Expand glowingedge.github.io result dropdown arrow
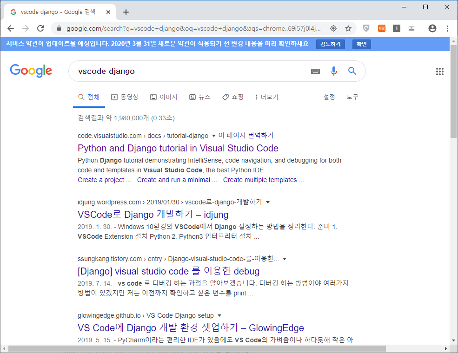The width and height of the screenshot is (458, 353). (219, 316)
